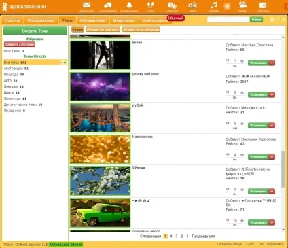Open the 'galaxy and pony' theme thumbnail
This screenshot has width=288, height=248.
pos(100,86)
